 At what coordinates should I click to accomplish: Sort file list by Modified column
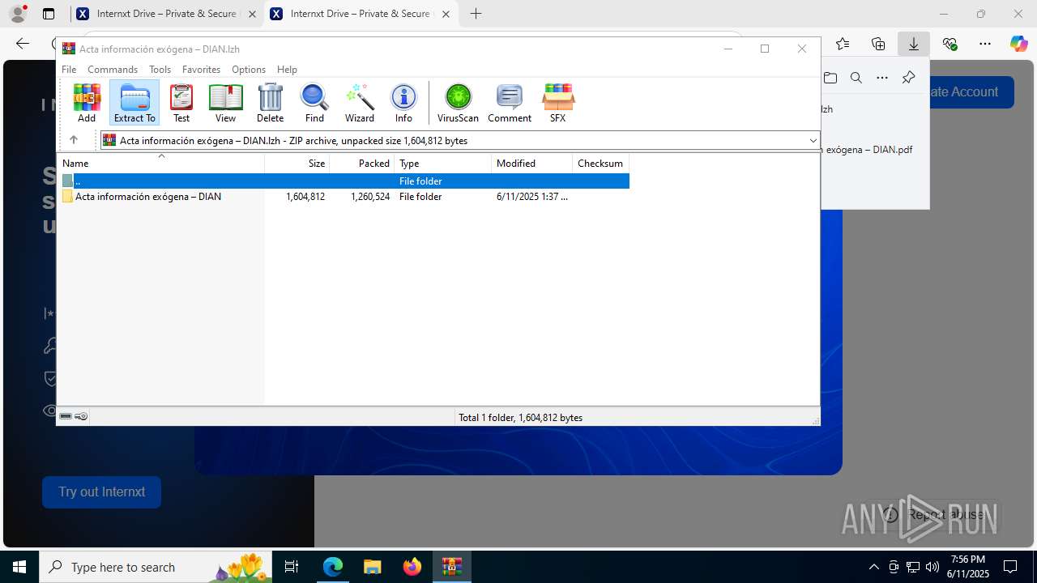click(532, 164)
